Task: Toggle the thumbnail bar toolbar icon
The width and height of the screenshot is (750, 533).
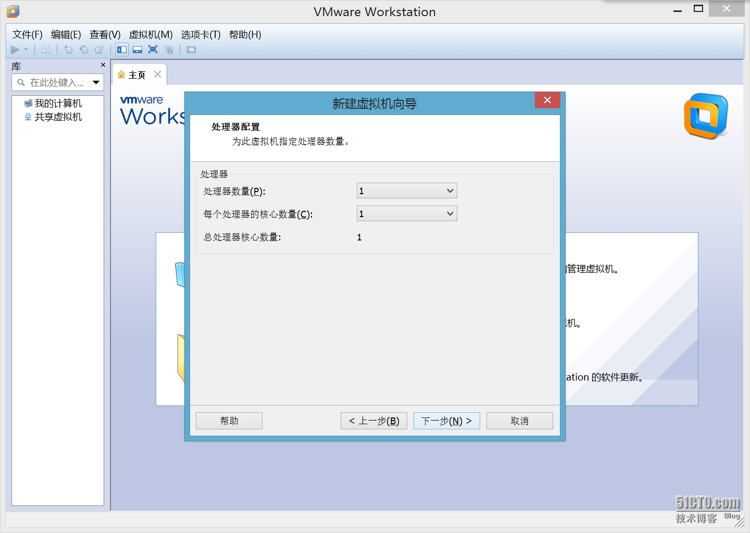Action: point(137,49)
